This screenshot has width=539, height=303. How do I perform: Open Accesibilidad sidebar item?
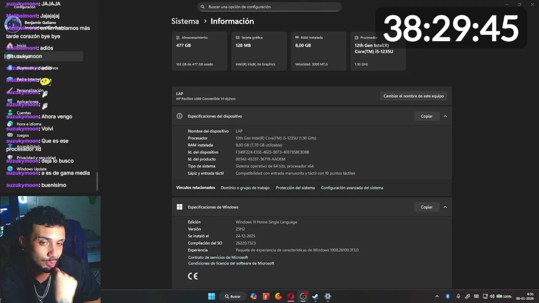44,146
